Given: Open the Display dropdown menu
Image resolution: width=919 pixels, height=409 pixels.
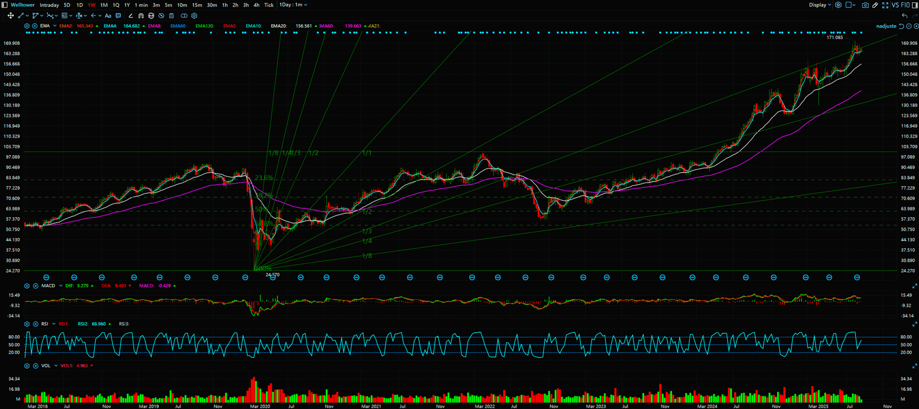Looking at the screenshot, I should (x=820, y=5).
